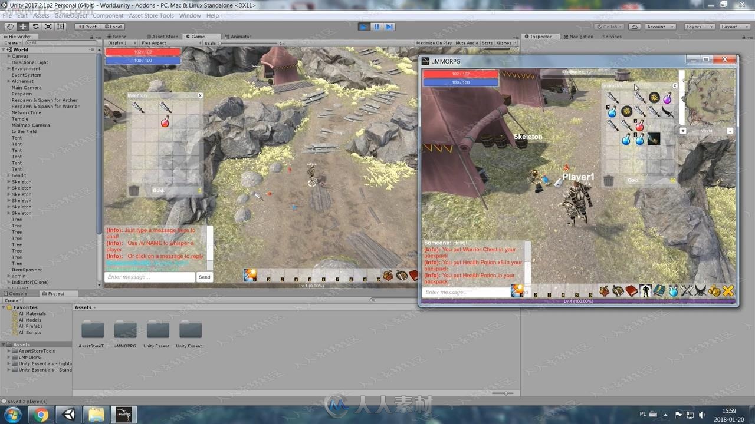
Task: Click the trash can in uMMORPG inventory
Action: coord(608,181)
